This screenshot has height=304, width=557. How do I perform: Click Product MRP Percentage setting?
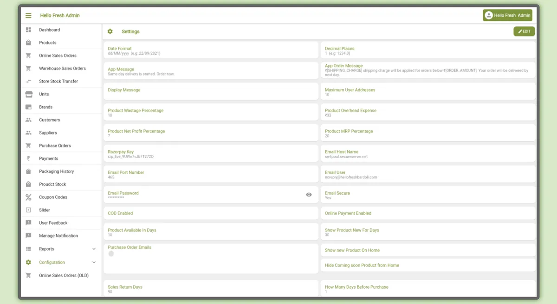point(428,133)
